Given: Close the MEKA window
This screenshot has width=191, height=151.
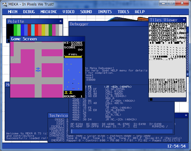Looking at the screenshot, I should 182,3.
